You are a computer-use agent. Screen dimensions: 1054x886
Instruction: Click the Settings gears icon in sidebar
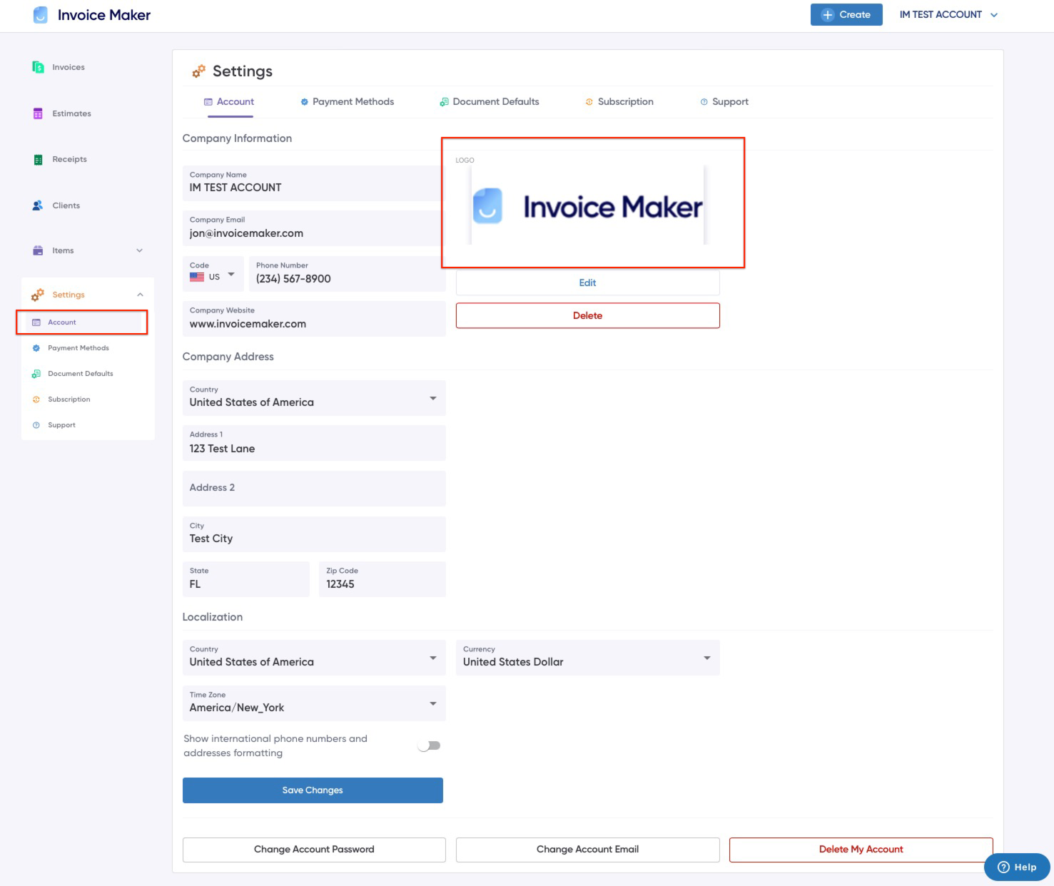click(38, 295)
